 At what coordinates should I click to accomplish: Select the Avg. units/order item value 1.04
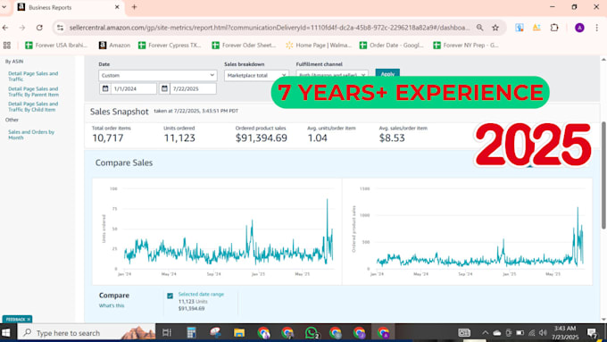pyautogui.click(x=318, y=138)
